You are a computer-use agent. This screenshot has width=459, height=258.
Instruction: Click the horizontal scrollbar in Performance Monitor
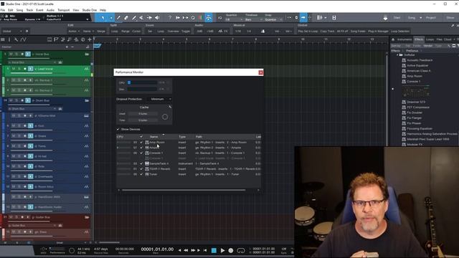click(184, 190)
